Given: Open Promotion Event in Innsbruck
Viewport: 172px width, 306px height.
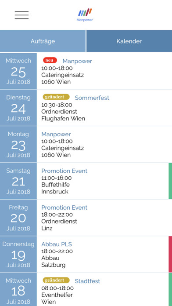Looking at the screenshot, I should pos(64,171).
